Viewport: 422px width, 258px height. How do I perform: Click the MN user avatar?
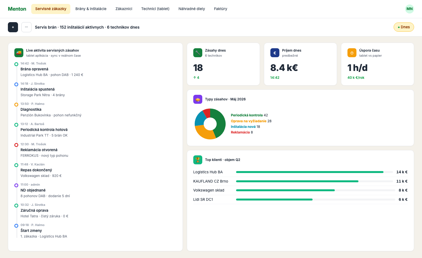coord(410,9)
